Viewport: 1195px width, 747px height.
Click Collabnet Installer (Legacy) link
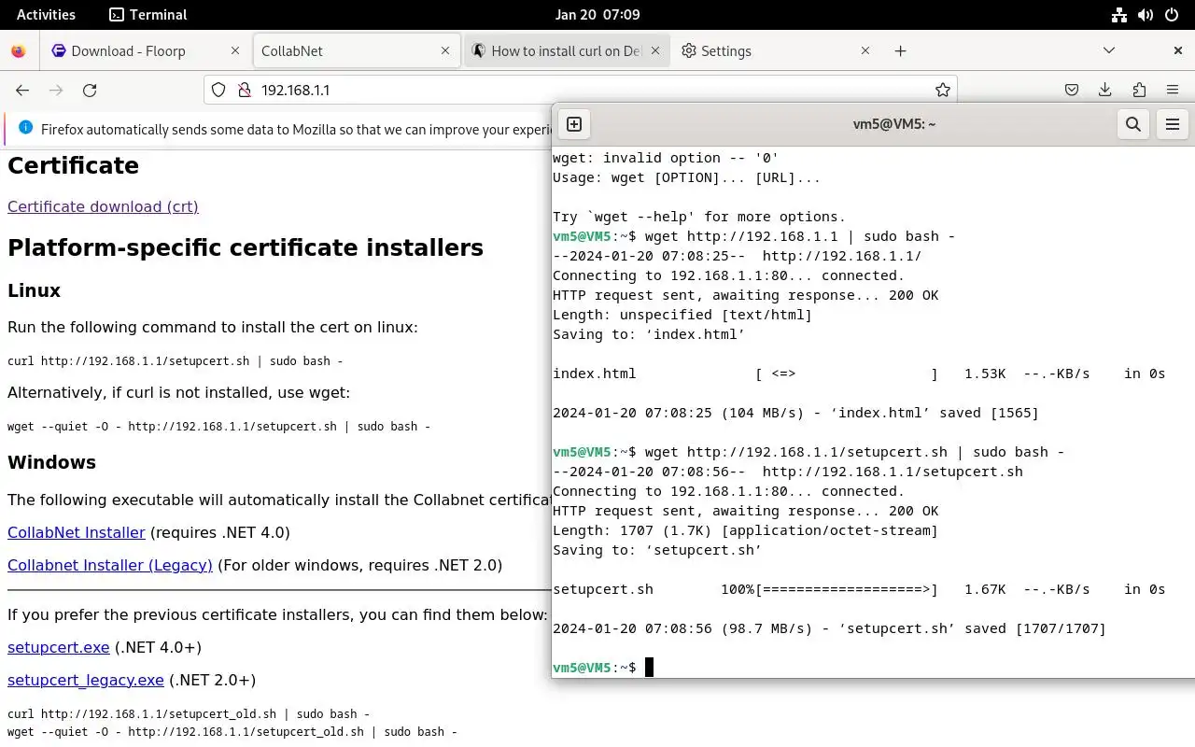[110, 565]
